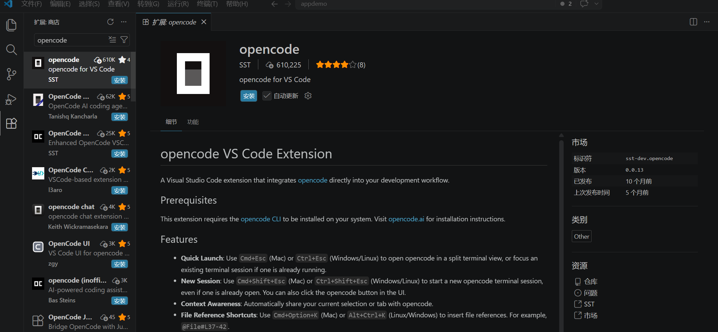Follow the opencode link in description
718x332 pixels.
[x=312, y=180]
